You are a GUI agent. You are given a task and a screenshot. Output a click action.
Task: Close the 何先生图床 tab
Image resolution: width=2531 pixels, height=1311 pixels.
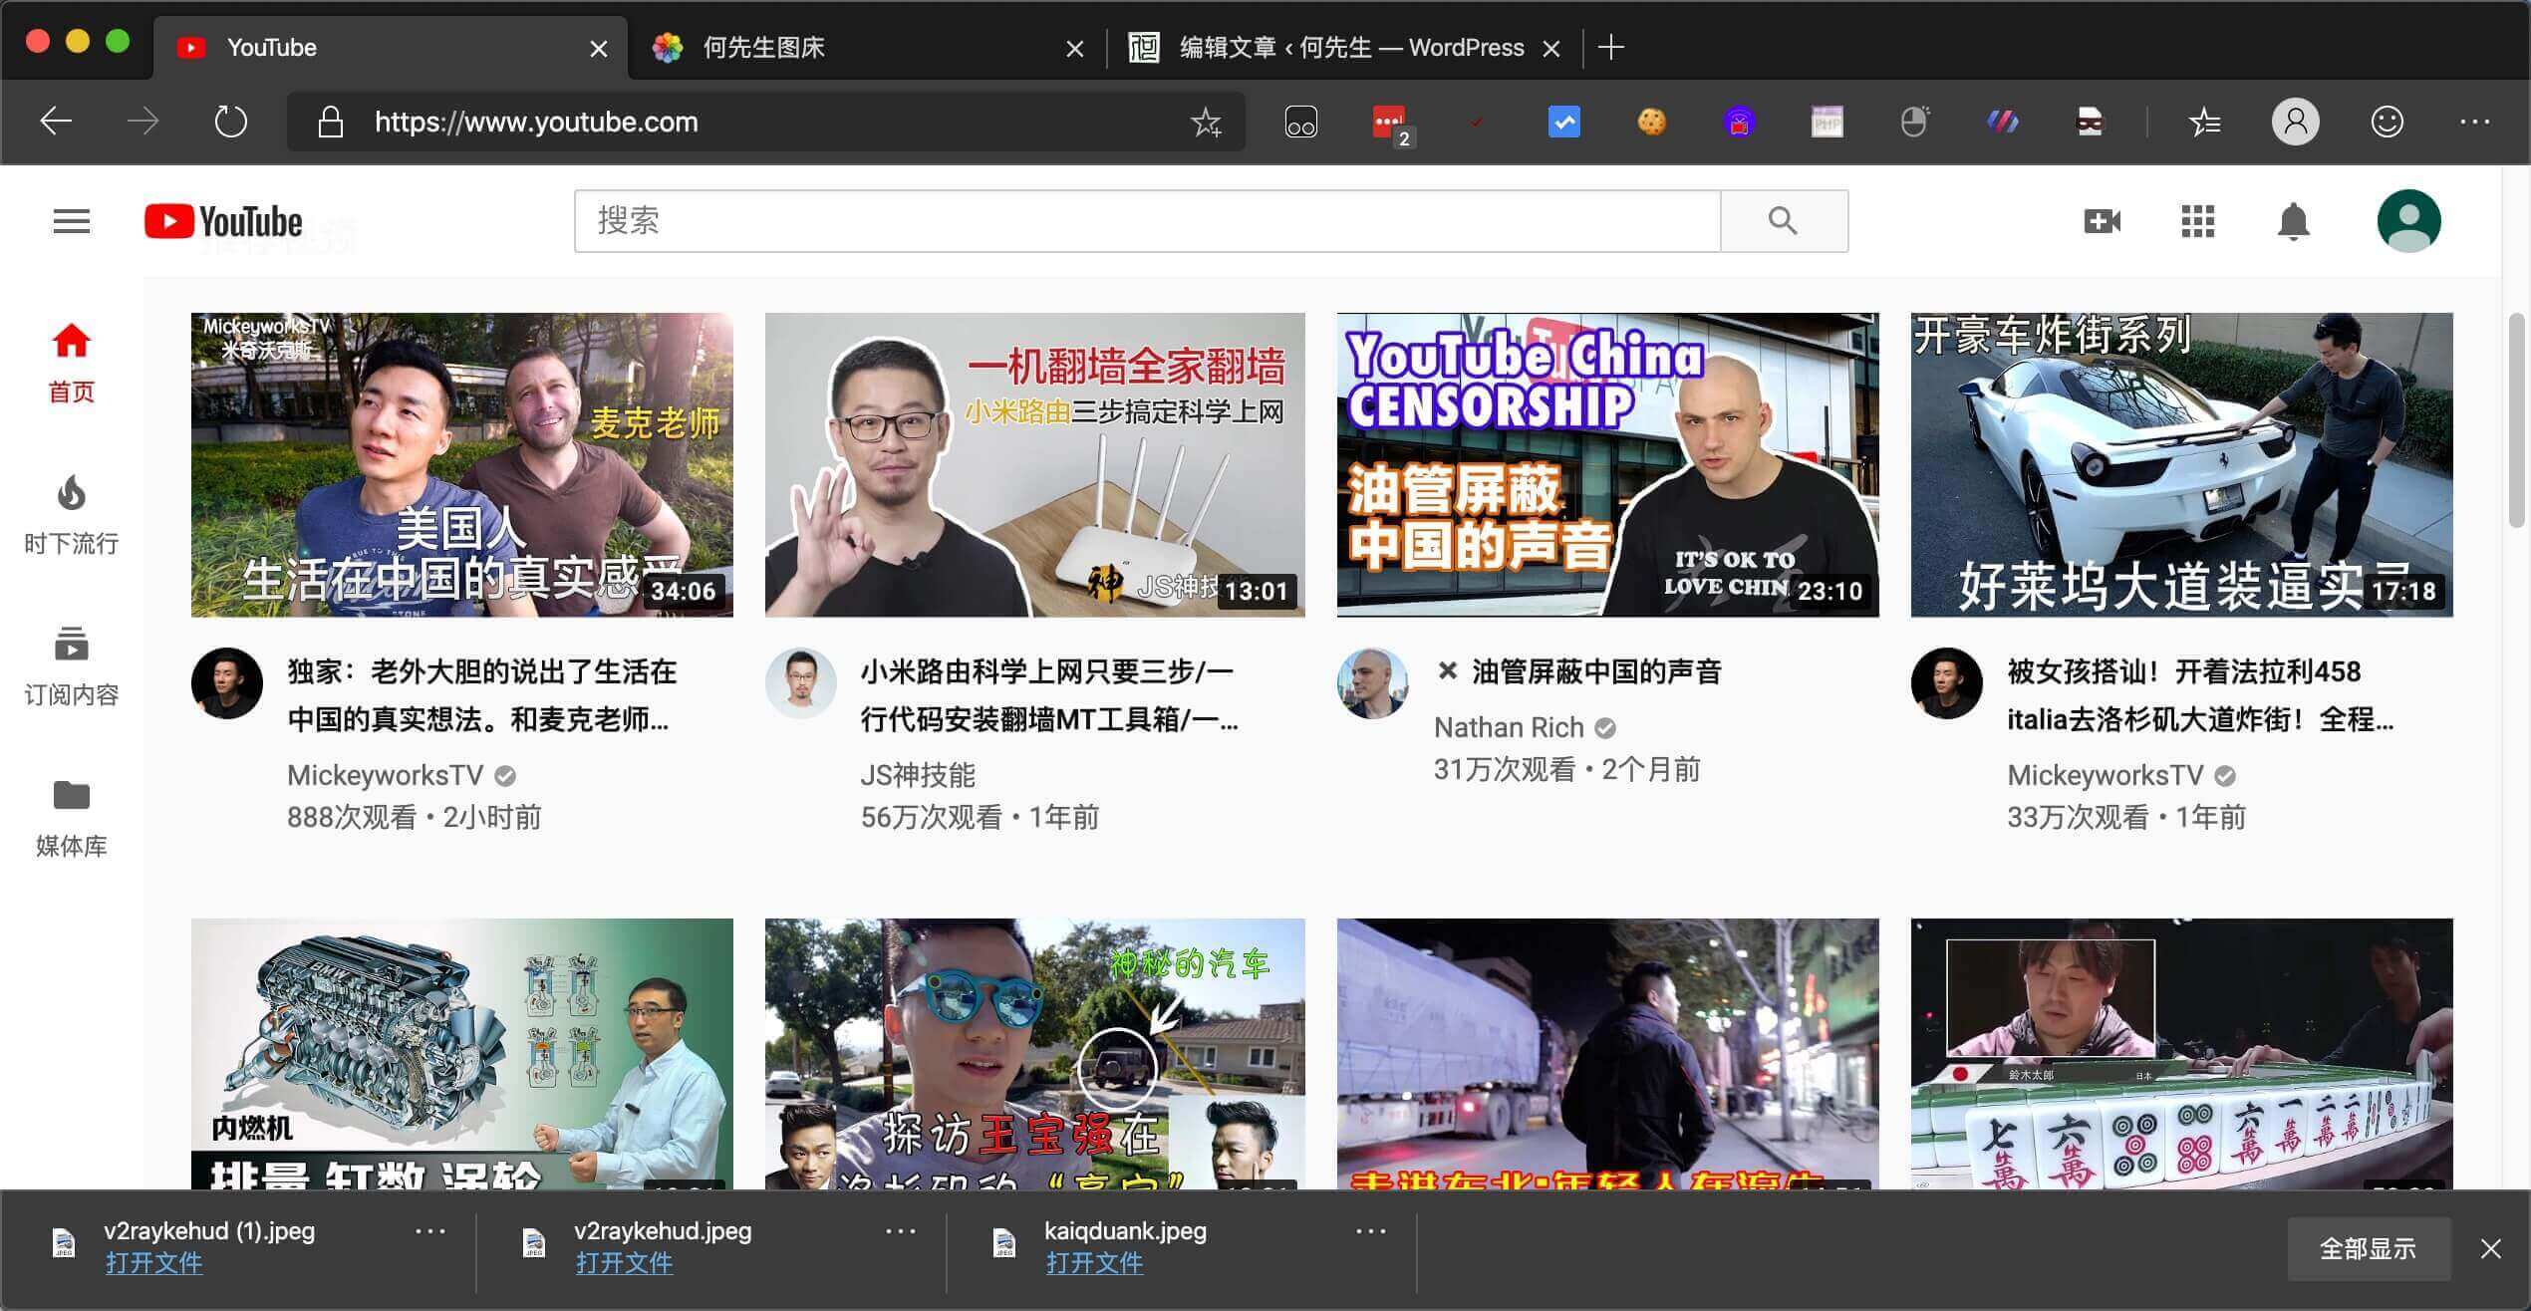click(x=1075, y=49)
